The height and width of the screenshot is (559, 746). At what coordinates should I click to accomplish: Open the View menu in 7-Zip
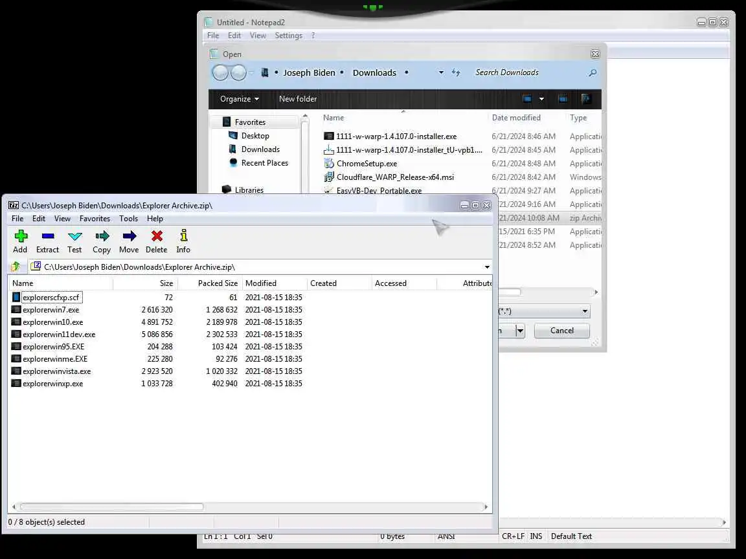coord(62,219)
